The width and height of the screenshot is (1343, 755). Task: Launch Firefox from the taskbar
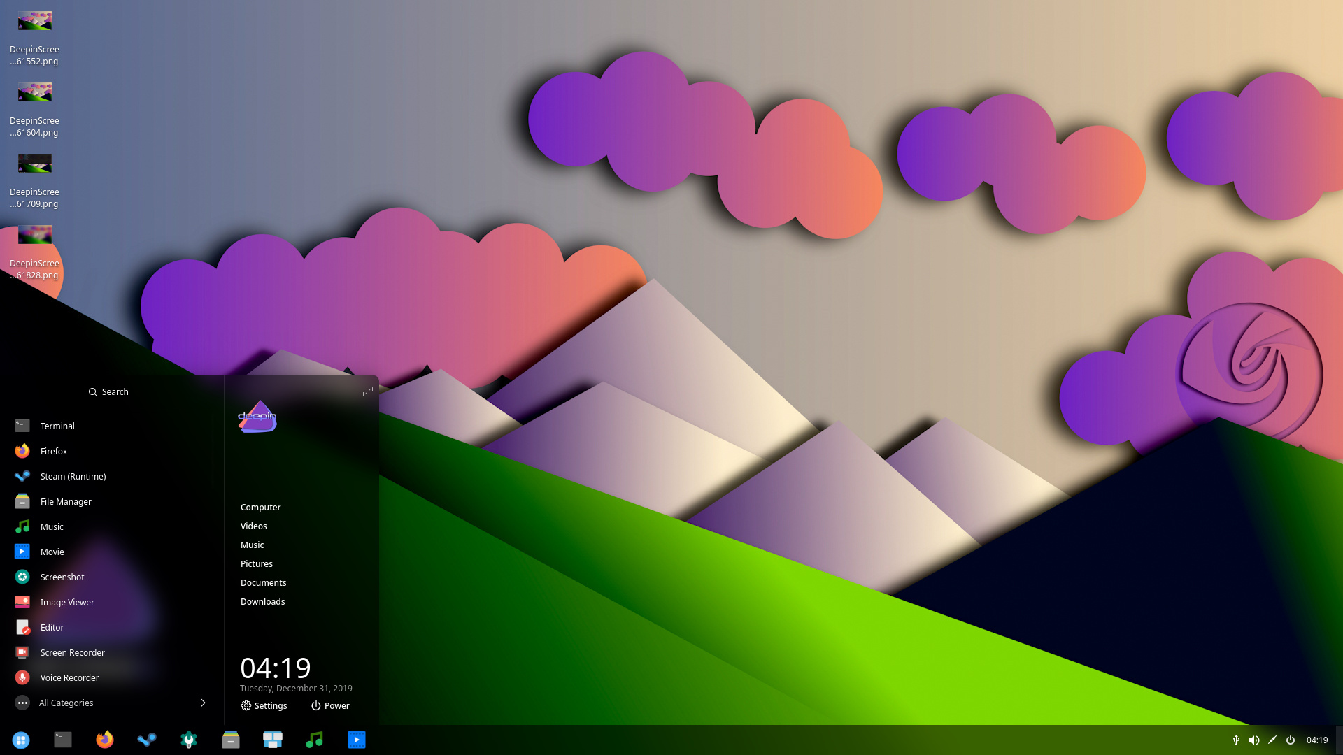[x=105, y=740]
